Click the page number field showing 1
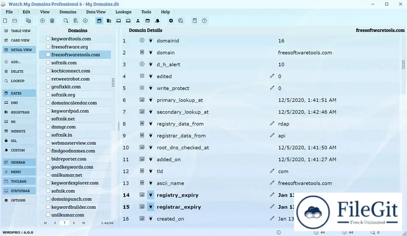This screenshot has width=407, height=236. click(64, 223)
